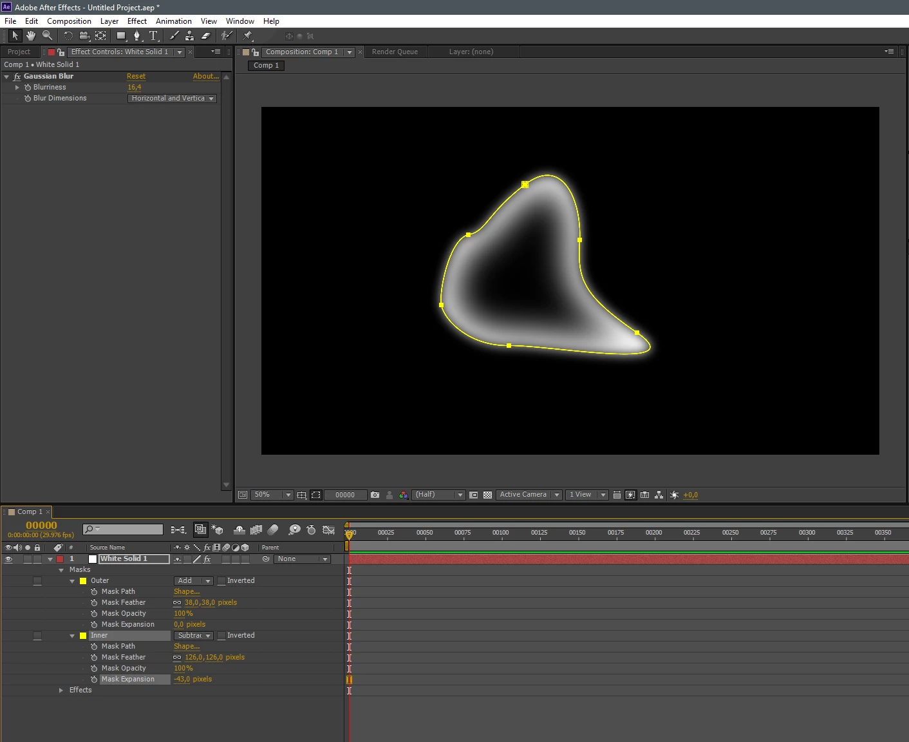Hide White Solid 1 layer visibility eye

8,559
